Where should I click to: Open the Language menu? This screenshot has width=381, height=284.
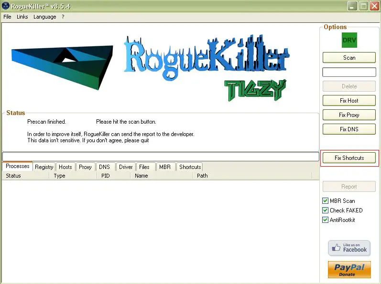coord(45,17)
